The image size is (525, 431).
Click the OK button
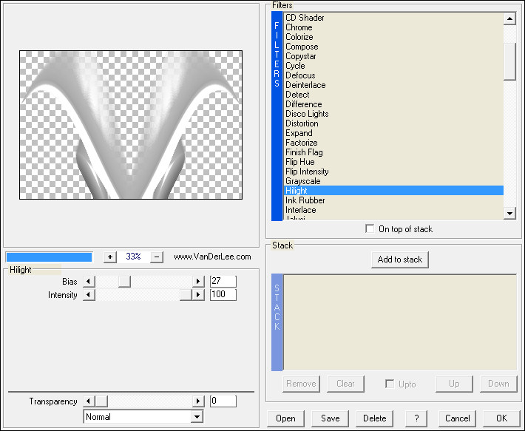click(501, 418)
